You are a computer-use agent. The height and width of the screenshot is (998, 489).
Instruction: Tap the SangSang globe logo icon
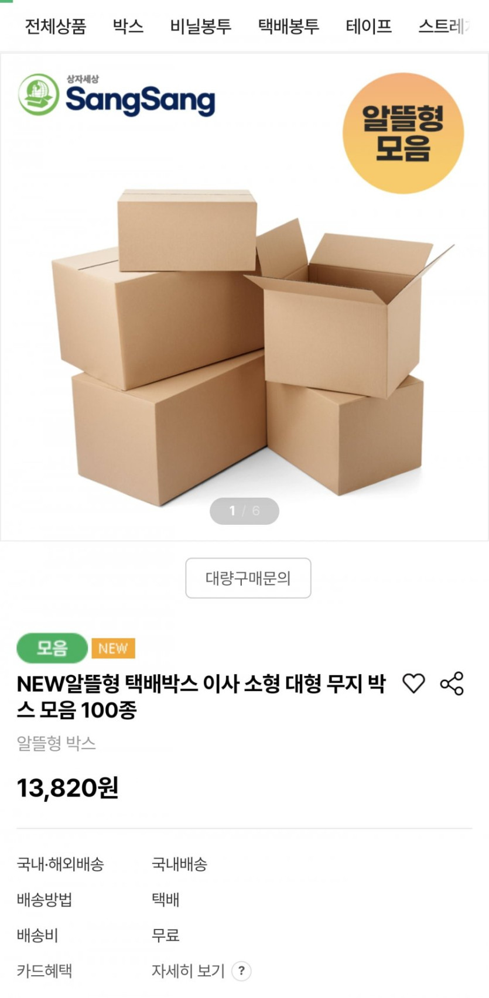point(39,95)
